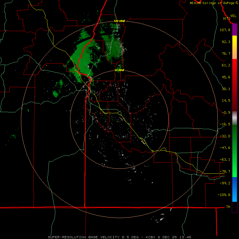Click the green inbound segment of the color bar
The width and height of the screenshot is (239, 239).
(x=234, y=151)
